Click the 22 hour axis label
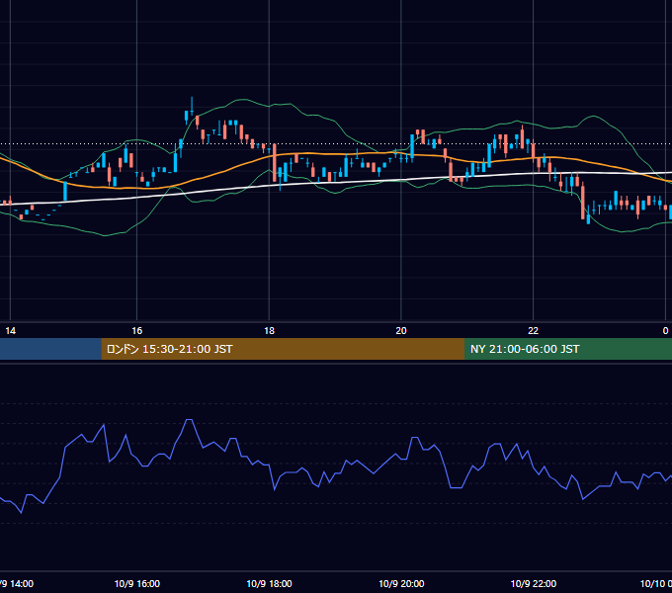The height and width of the screenshot is (593, 672). (533, 331)
